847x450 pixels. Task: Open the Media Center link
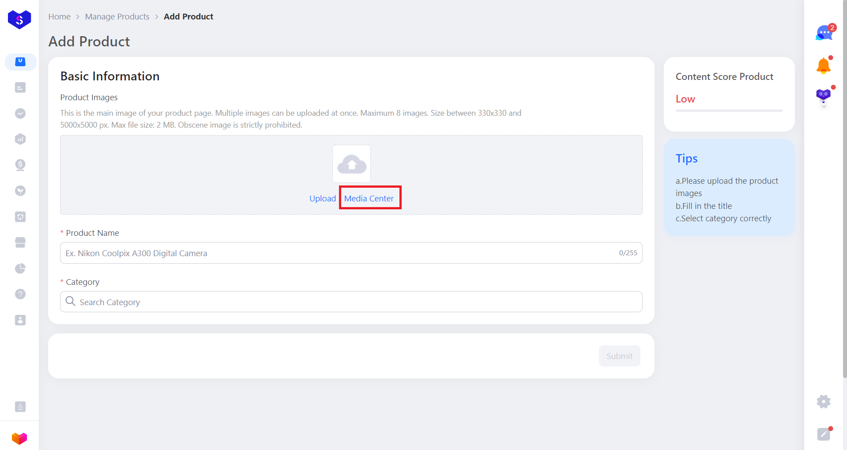(x=369, y=198)
